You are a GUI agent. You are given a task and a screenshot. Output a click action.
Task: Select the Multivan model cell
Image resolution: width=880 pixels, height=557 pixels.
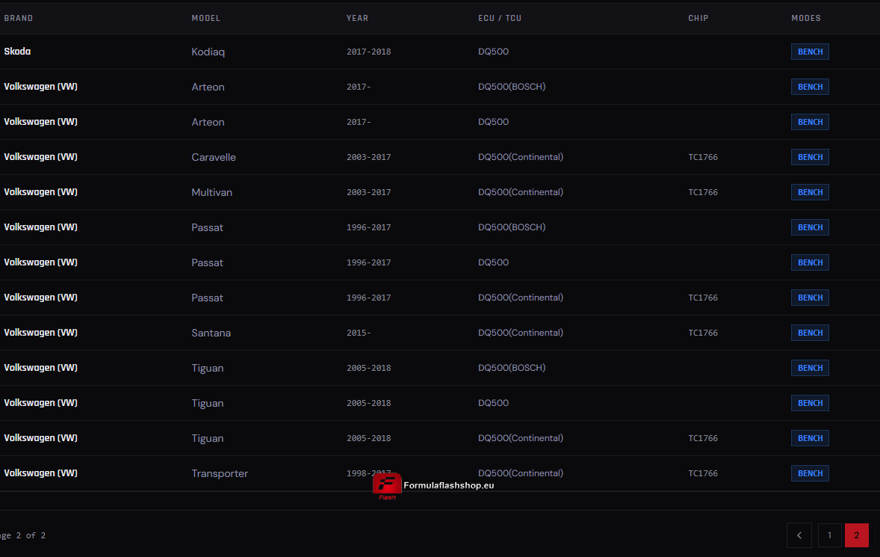(211, 192)
